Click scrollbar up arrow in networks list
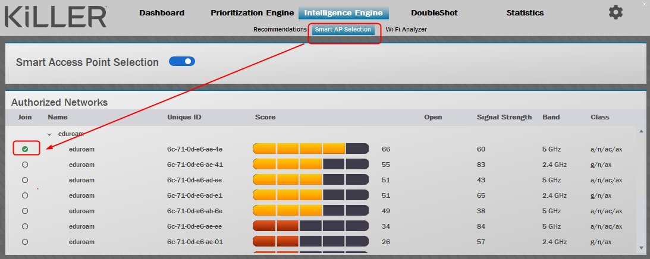 [x=641, y=131]
